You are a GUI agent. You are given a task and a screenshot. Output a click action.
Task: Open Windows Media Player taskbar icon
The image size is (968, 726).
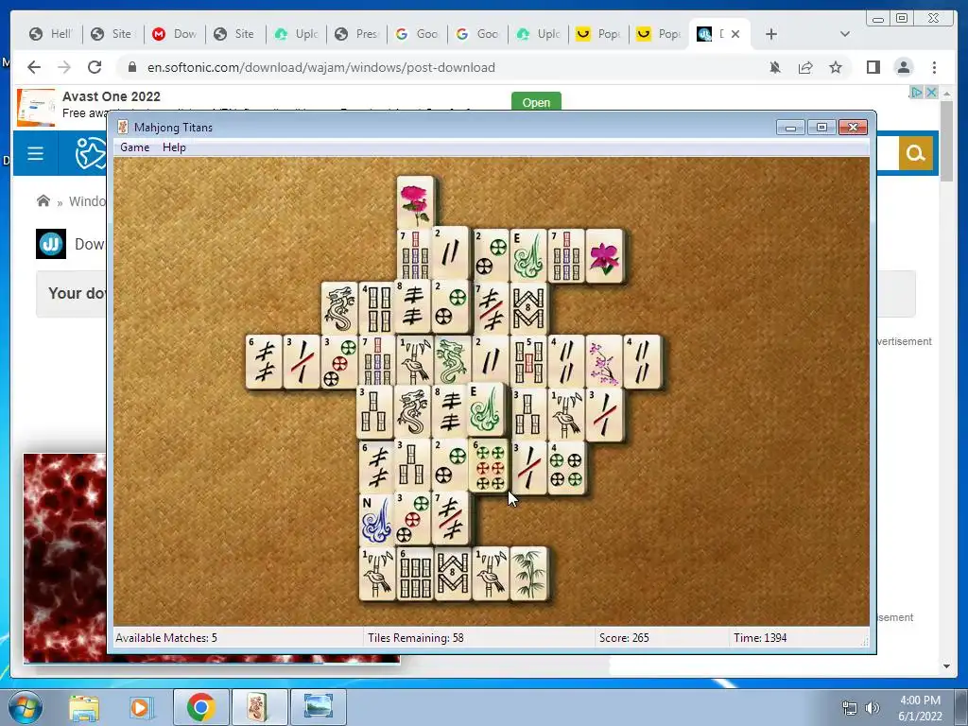(140, 707)
